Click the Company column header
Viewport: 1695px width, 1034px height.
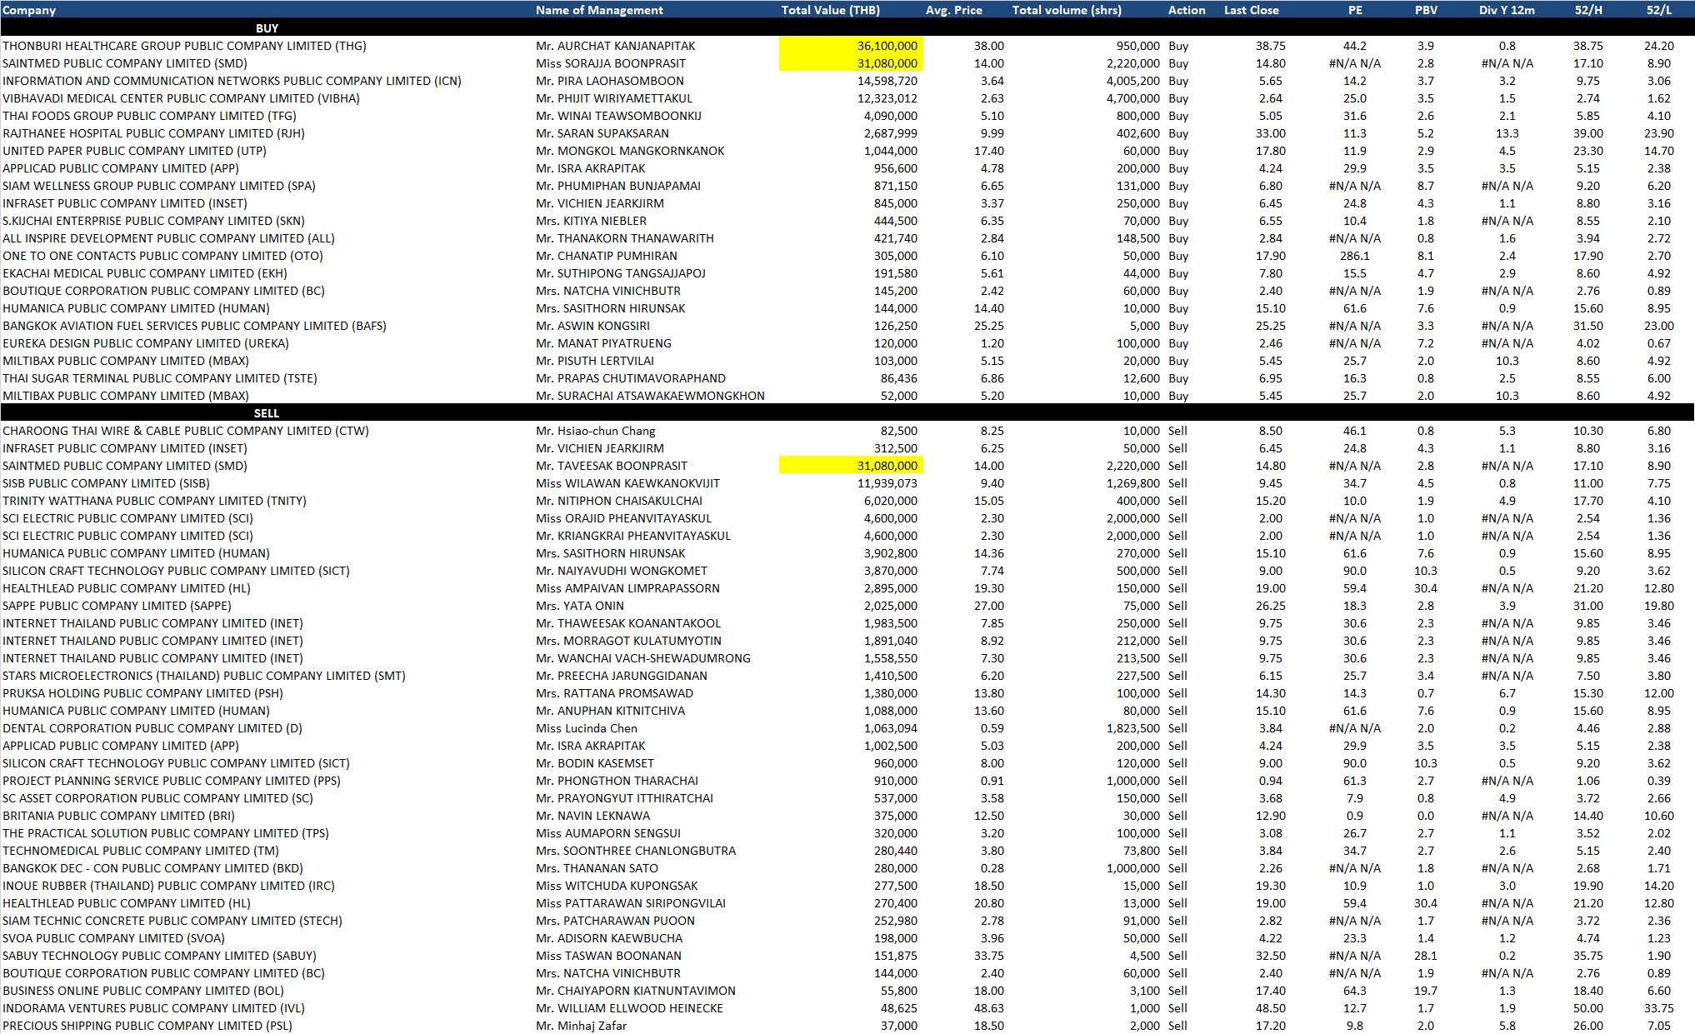(29, 10)
